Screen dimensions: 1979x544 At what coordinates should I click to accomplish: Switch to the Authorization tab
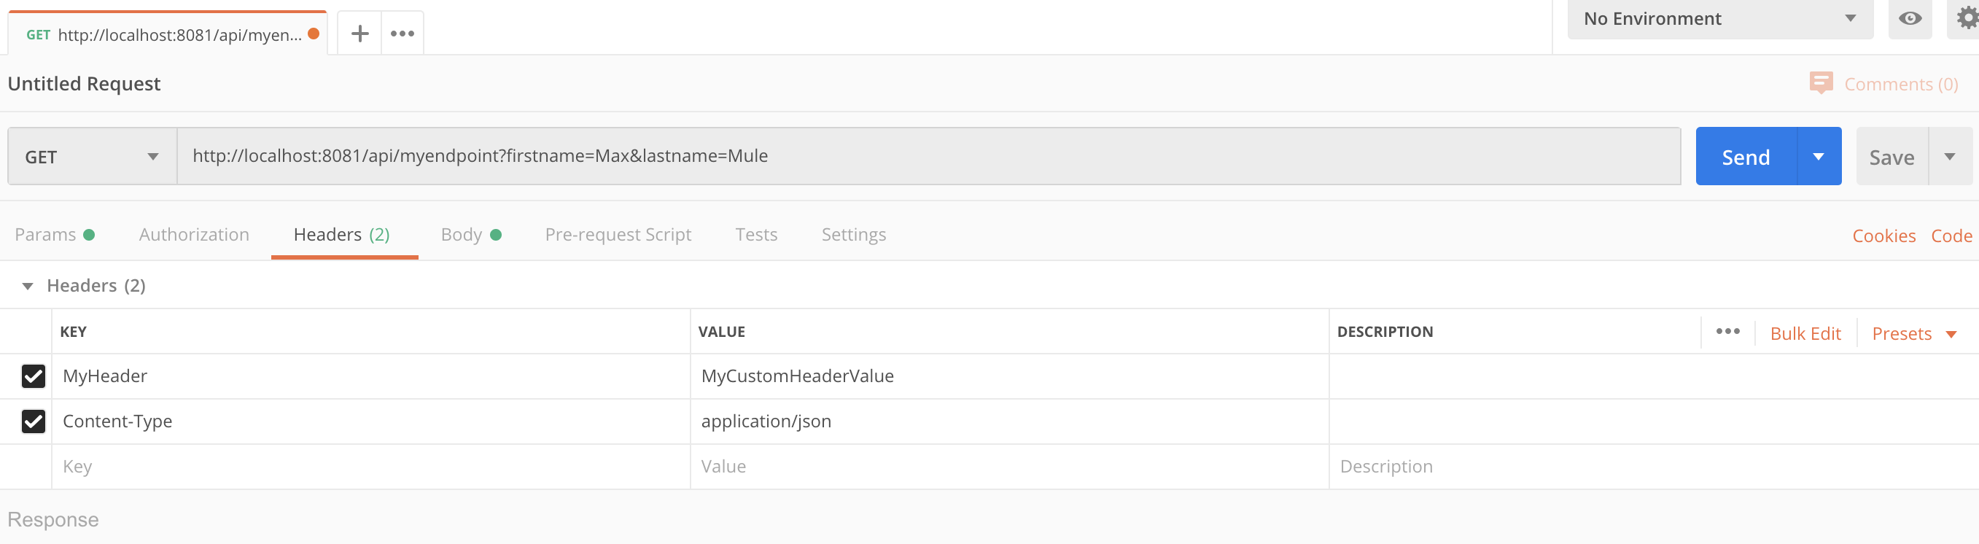194,234
